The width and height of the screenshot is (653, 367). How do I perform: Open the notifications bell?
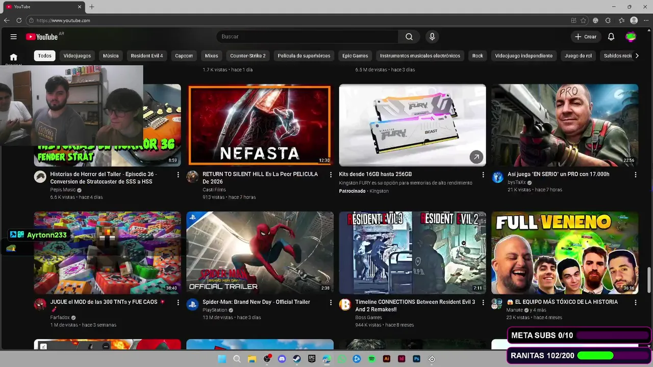coord(611,37)
